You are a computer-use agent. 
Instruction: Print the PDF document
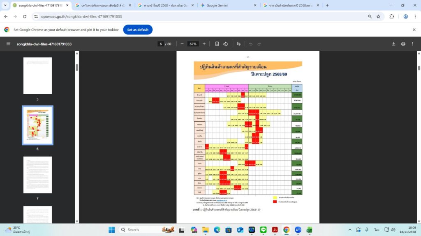coord(403,44)
